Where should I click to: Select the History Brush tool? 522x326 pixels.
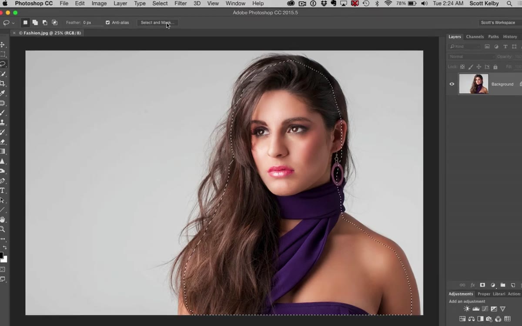click(3, 132)
